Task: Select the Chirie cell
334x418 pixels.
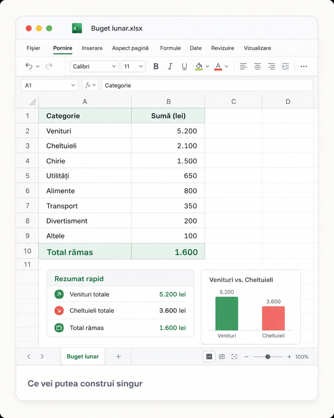Action: coord(85,161)
